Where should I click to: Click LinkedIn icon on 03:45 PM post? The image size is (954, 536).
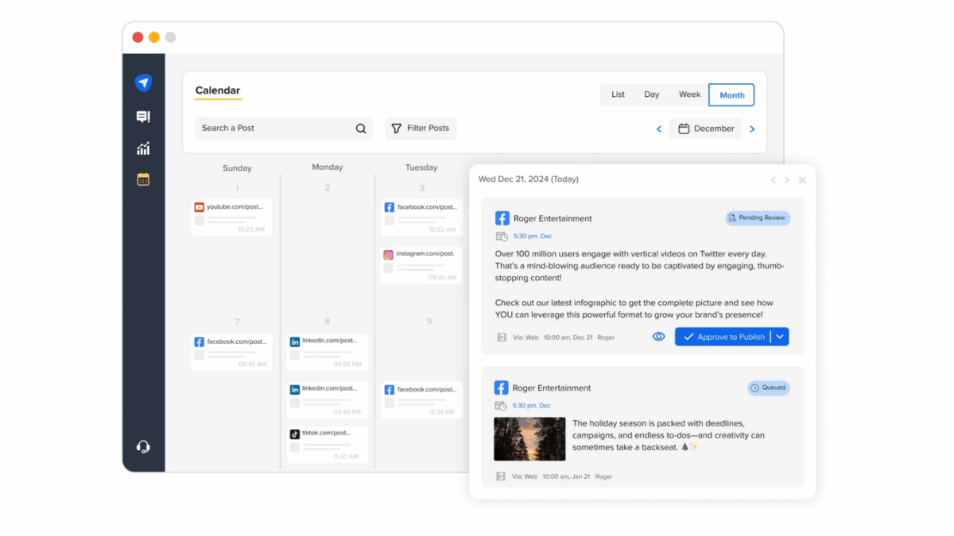pyautogui.click(x=295, y=390)
